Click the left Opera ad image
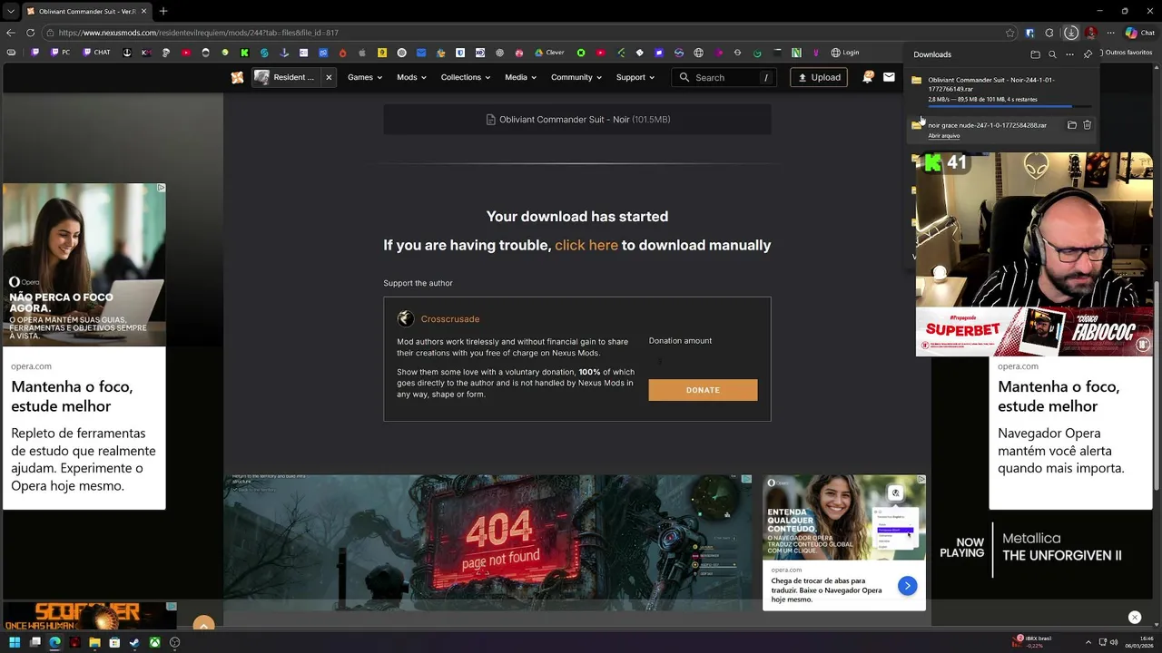The width and height of the screenshot is (1162, 653). 84,265
